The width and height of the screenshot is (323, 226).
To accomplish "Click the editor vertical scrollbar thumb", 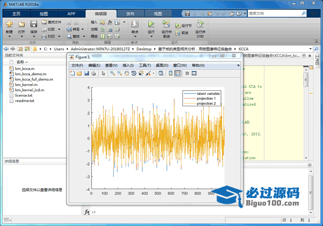I will (306, 80).
